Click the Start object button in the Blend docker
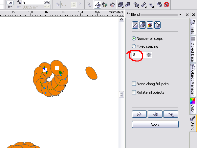 (x=139, y=114)
